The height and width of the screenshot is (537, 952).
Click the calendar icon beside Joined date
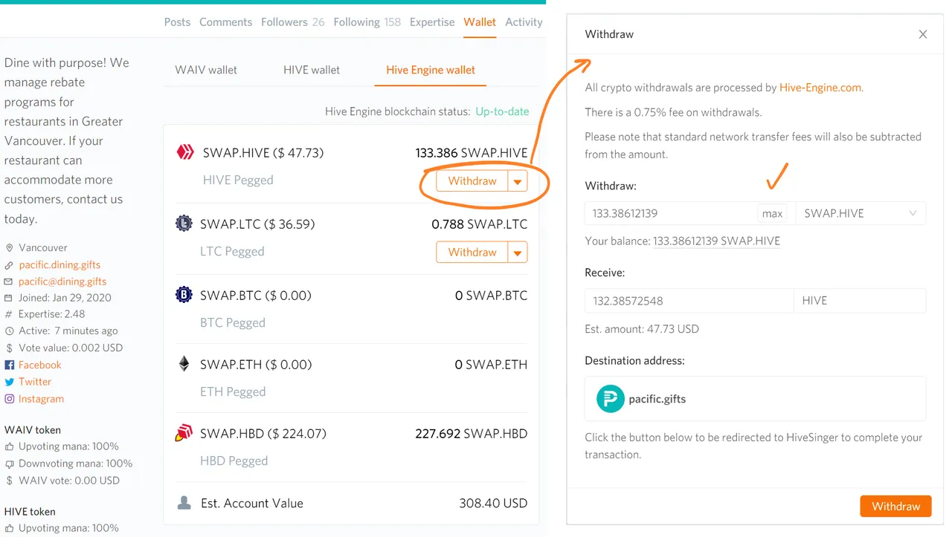pyautogui.click(x=10, y=297)
